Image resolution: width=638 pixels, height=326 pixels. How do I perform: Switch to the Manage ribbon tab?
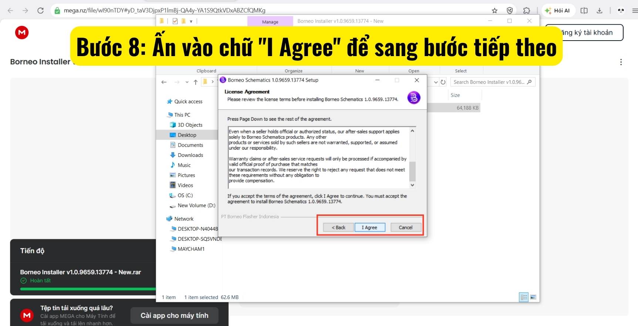coord(270,22)
